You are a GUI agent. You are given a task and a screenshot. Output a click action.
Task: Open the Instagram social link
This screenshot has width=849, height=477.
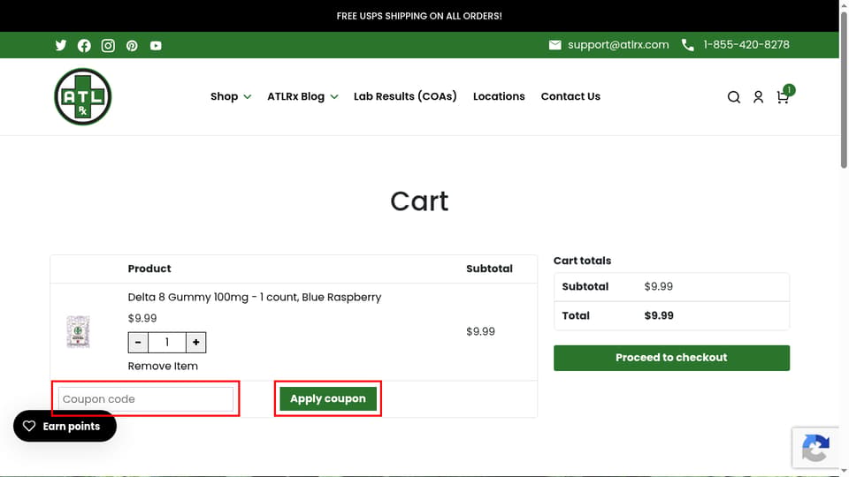point(108,45)
